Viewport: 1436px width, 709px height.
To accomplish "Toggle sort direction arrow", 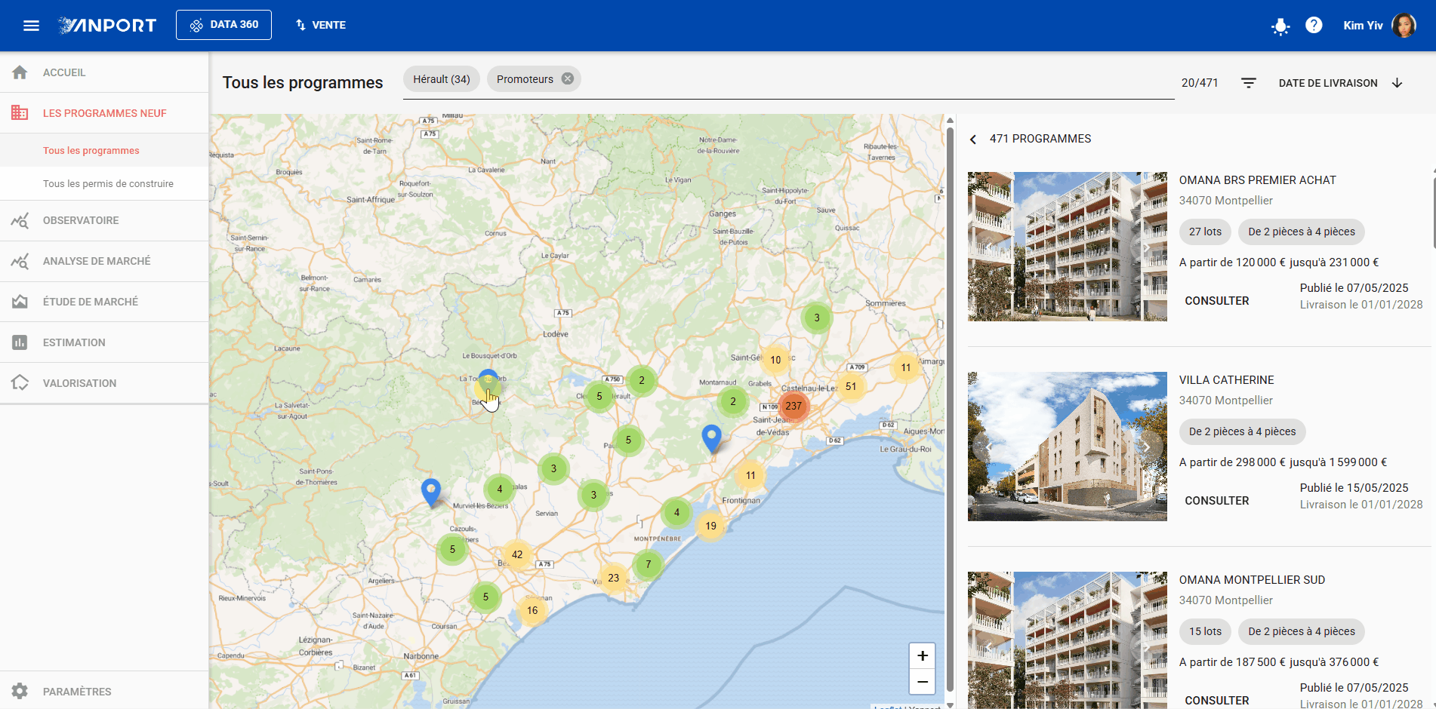I will pyautogui.click(x=1397, y=83).
